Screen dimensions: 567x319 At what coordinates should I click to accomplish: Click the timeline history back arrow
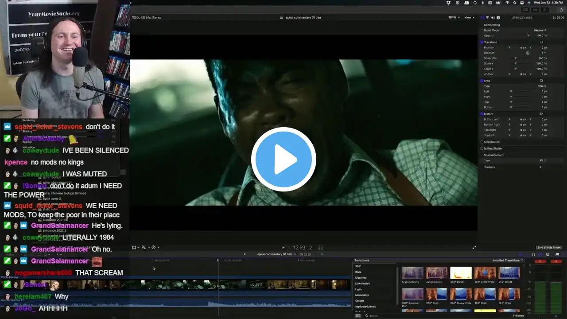245,254
